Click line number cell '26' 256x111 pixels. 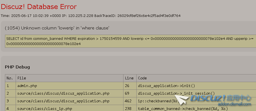(130, 86)
